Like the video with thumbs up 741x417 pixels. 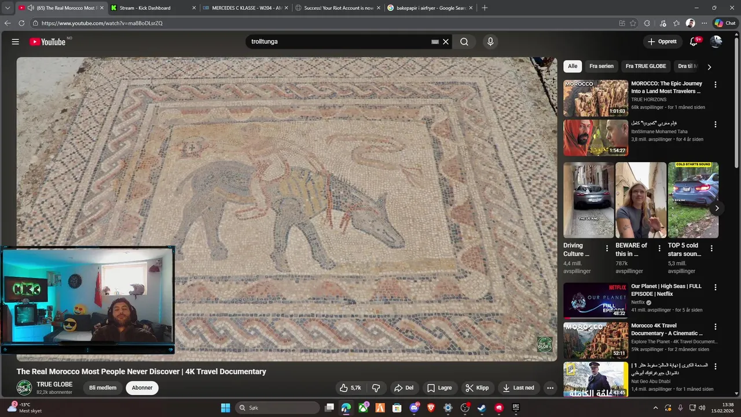351,388
